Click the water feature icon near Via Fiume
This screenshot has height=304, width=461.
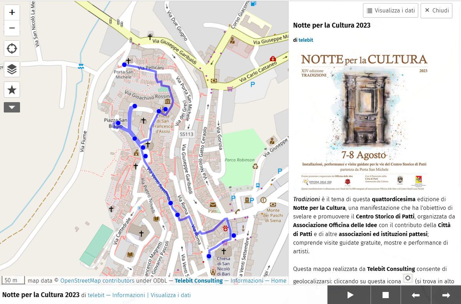click(81, 66)
